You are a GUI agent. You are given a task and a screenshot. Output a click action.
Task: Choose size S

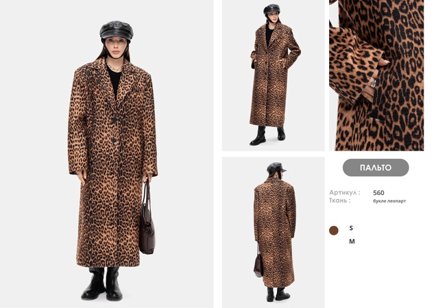pyautogui.click(x=351, y=228)
